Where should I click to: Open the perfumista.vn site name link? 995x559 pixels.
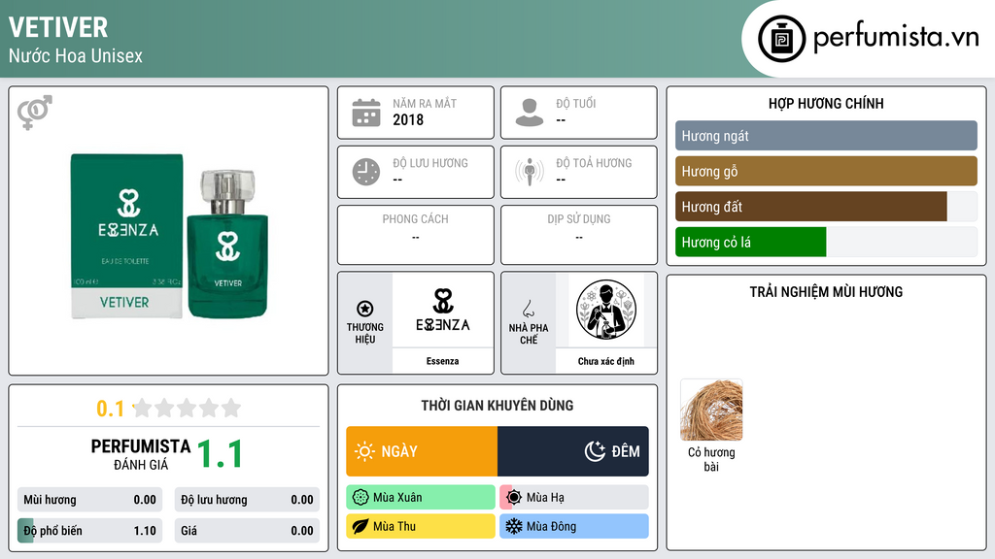(x=896, y=38)
